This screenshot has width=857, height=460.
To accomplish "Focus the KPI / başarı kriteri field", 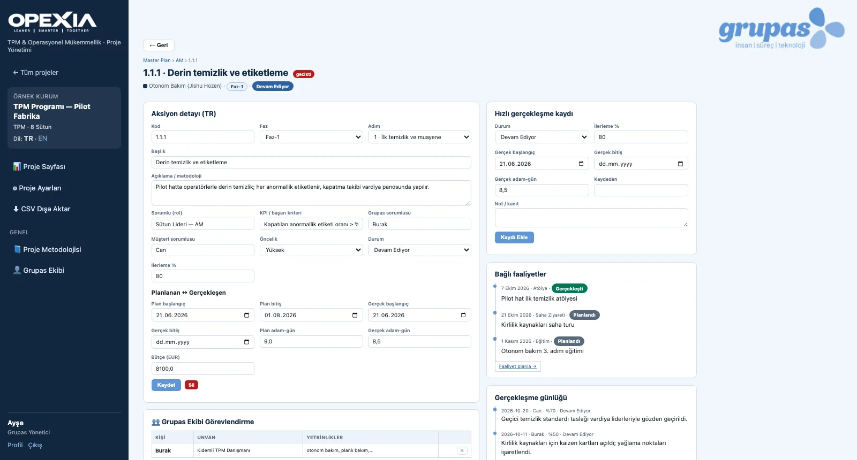I will click(x=311, y=224).
